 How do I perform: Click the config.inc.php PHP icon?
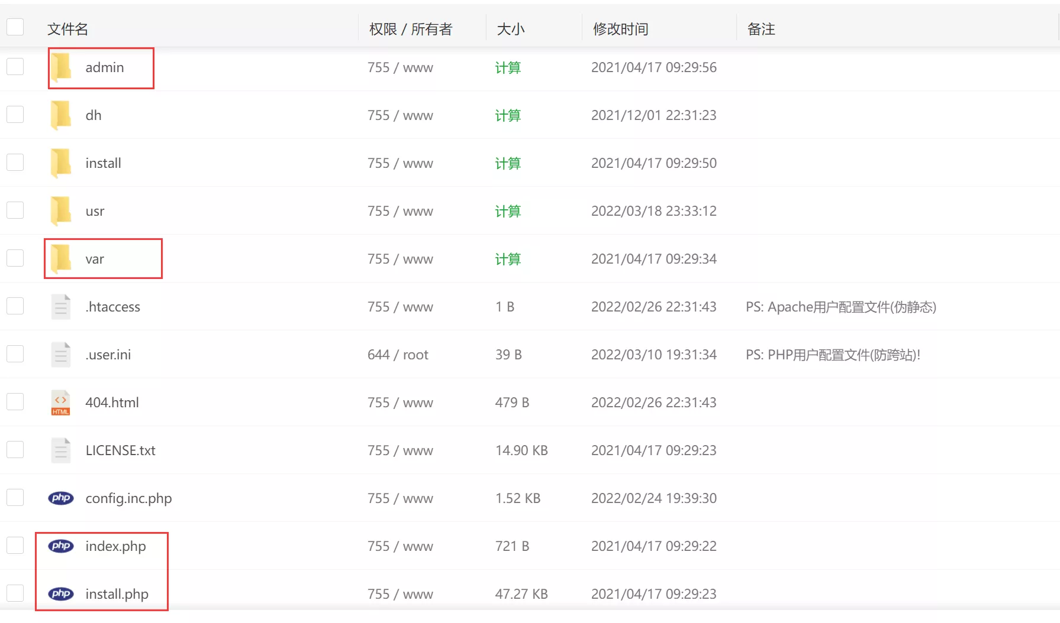[x=61, y=498]
